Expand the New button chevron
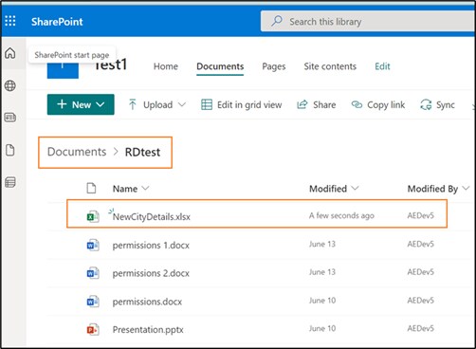The height and width of the screenshot is (349, 476). coord(101,104)
